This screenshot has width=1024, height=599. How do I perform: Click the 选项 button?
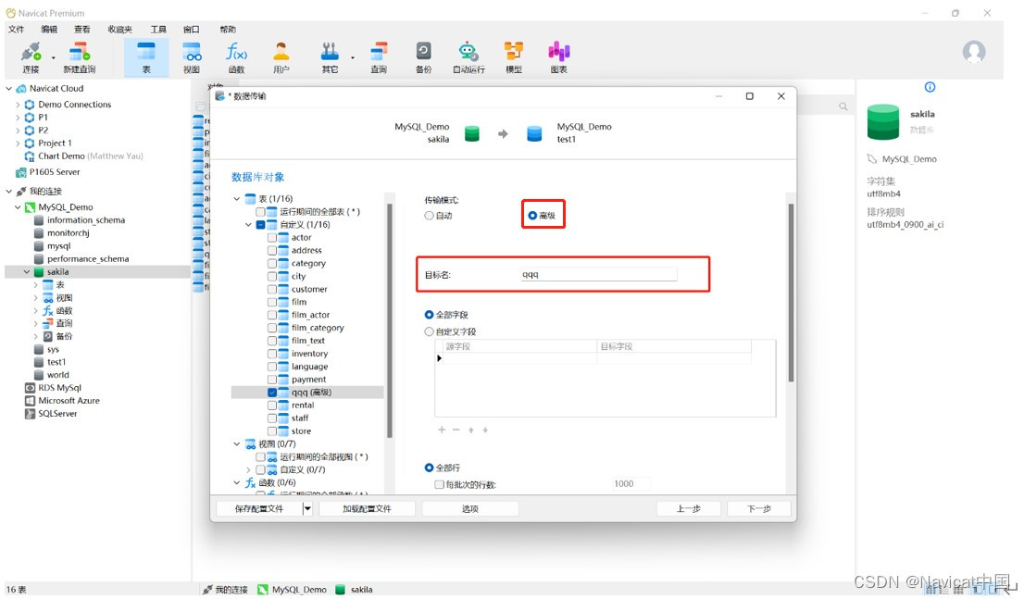[470, 509]
